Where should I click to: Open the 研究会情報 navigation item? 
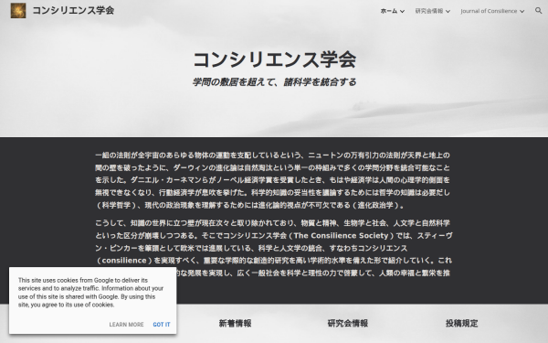(429, 11)
